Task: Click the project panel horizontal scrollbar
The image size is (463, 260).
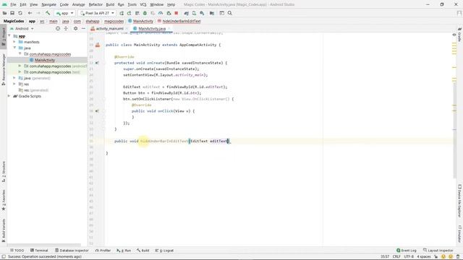Action: pyautogui.click(x=44, y=245)
